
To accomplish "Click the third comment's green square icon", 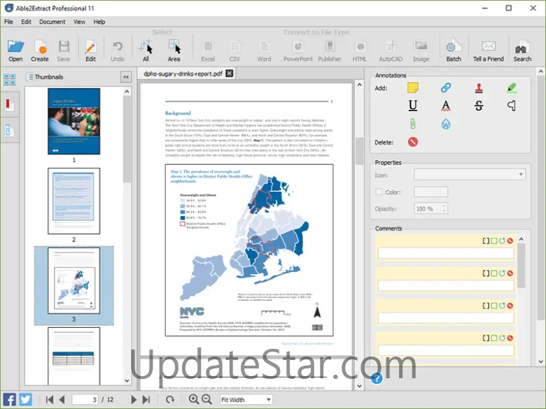I will coord(494,306).
